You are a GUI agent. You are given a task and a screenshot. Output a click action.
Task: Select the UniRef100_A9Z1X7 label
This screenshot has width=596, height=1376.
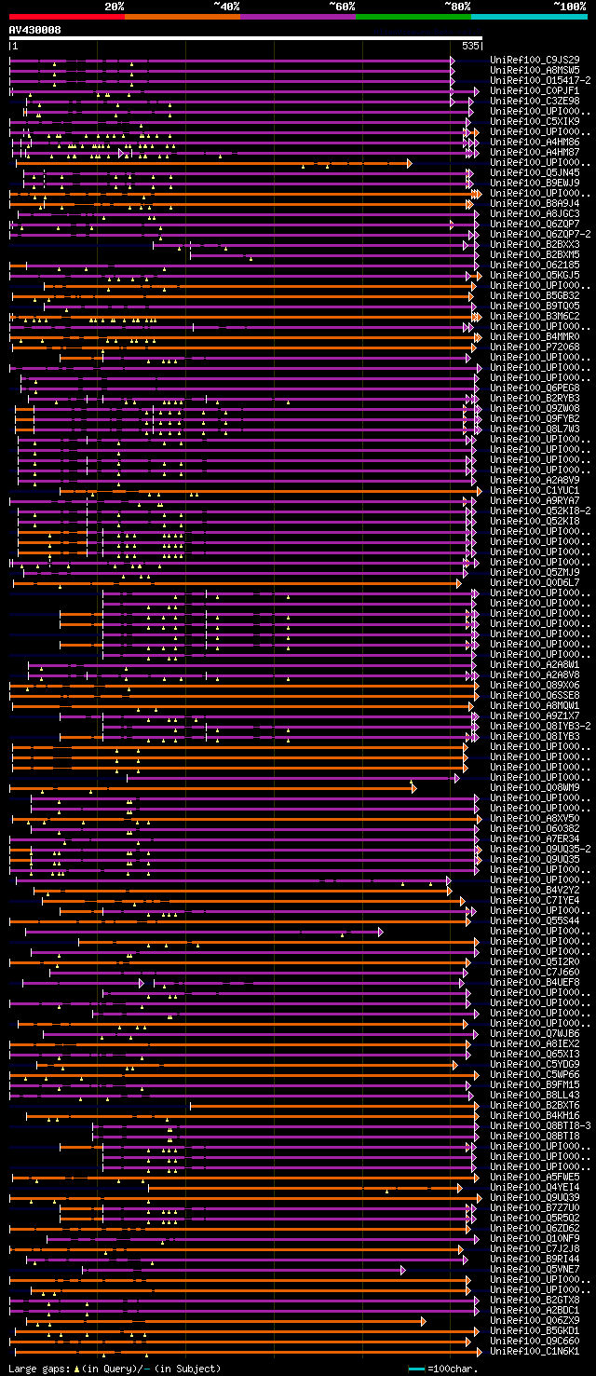535,715
